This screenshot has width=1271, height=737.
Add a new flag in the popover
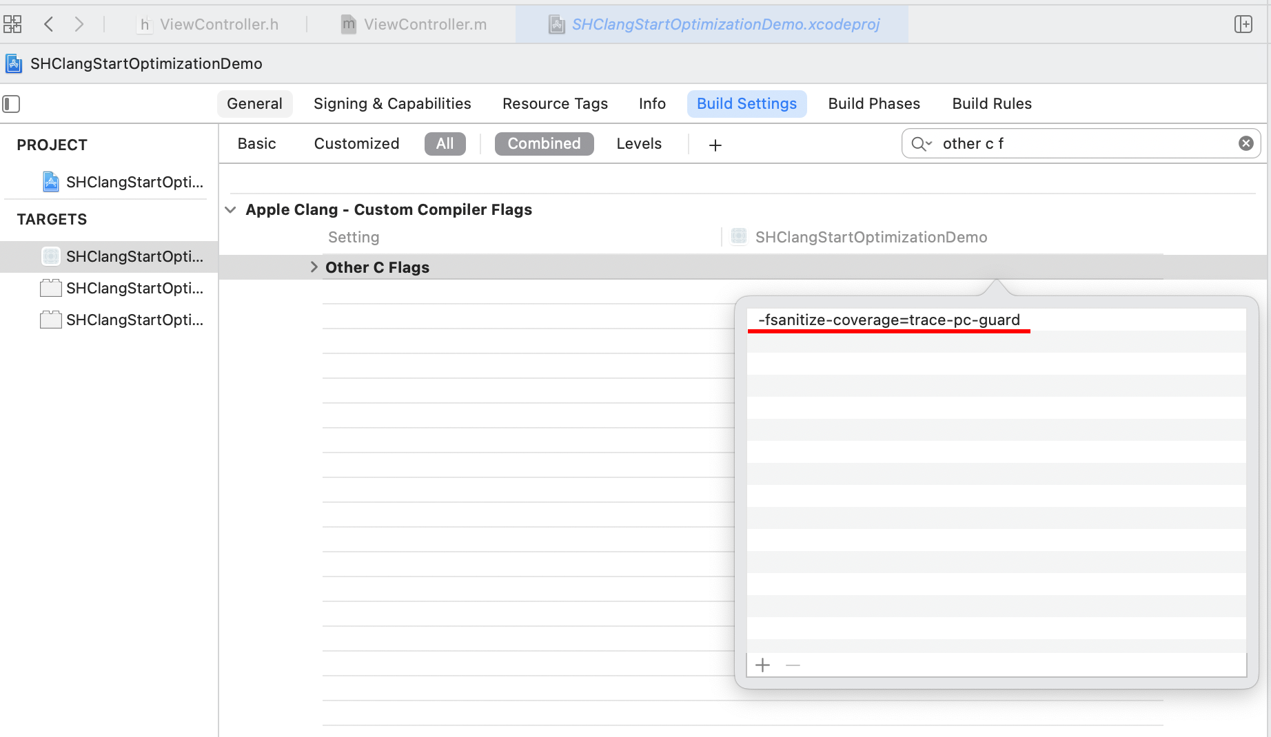tap(762, 665)
